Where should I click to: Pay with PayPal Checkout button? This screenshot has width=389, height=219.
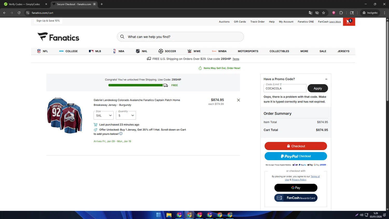coord(296,156)
